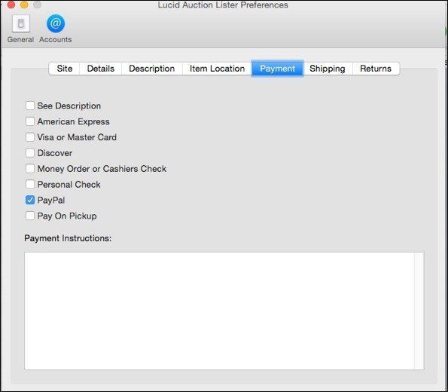Check the American Express option
The image size is (448, 392).
30,121
